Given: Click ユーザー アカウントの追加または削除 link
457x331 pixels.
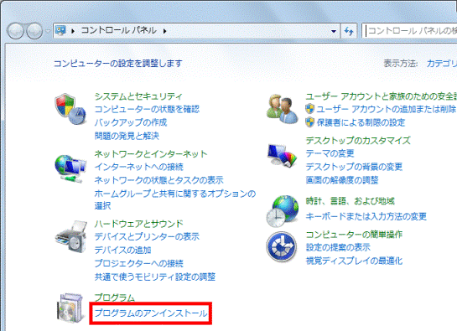Looking at the screenshot, I should pos(387,109).
